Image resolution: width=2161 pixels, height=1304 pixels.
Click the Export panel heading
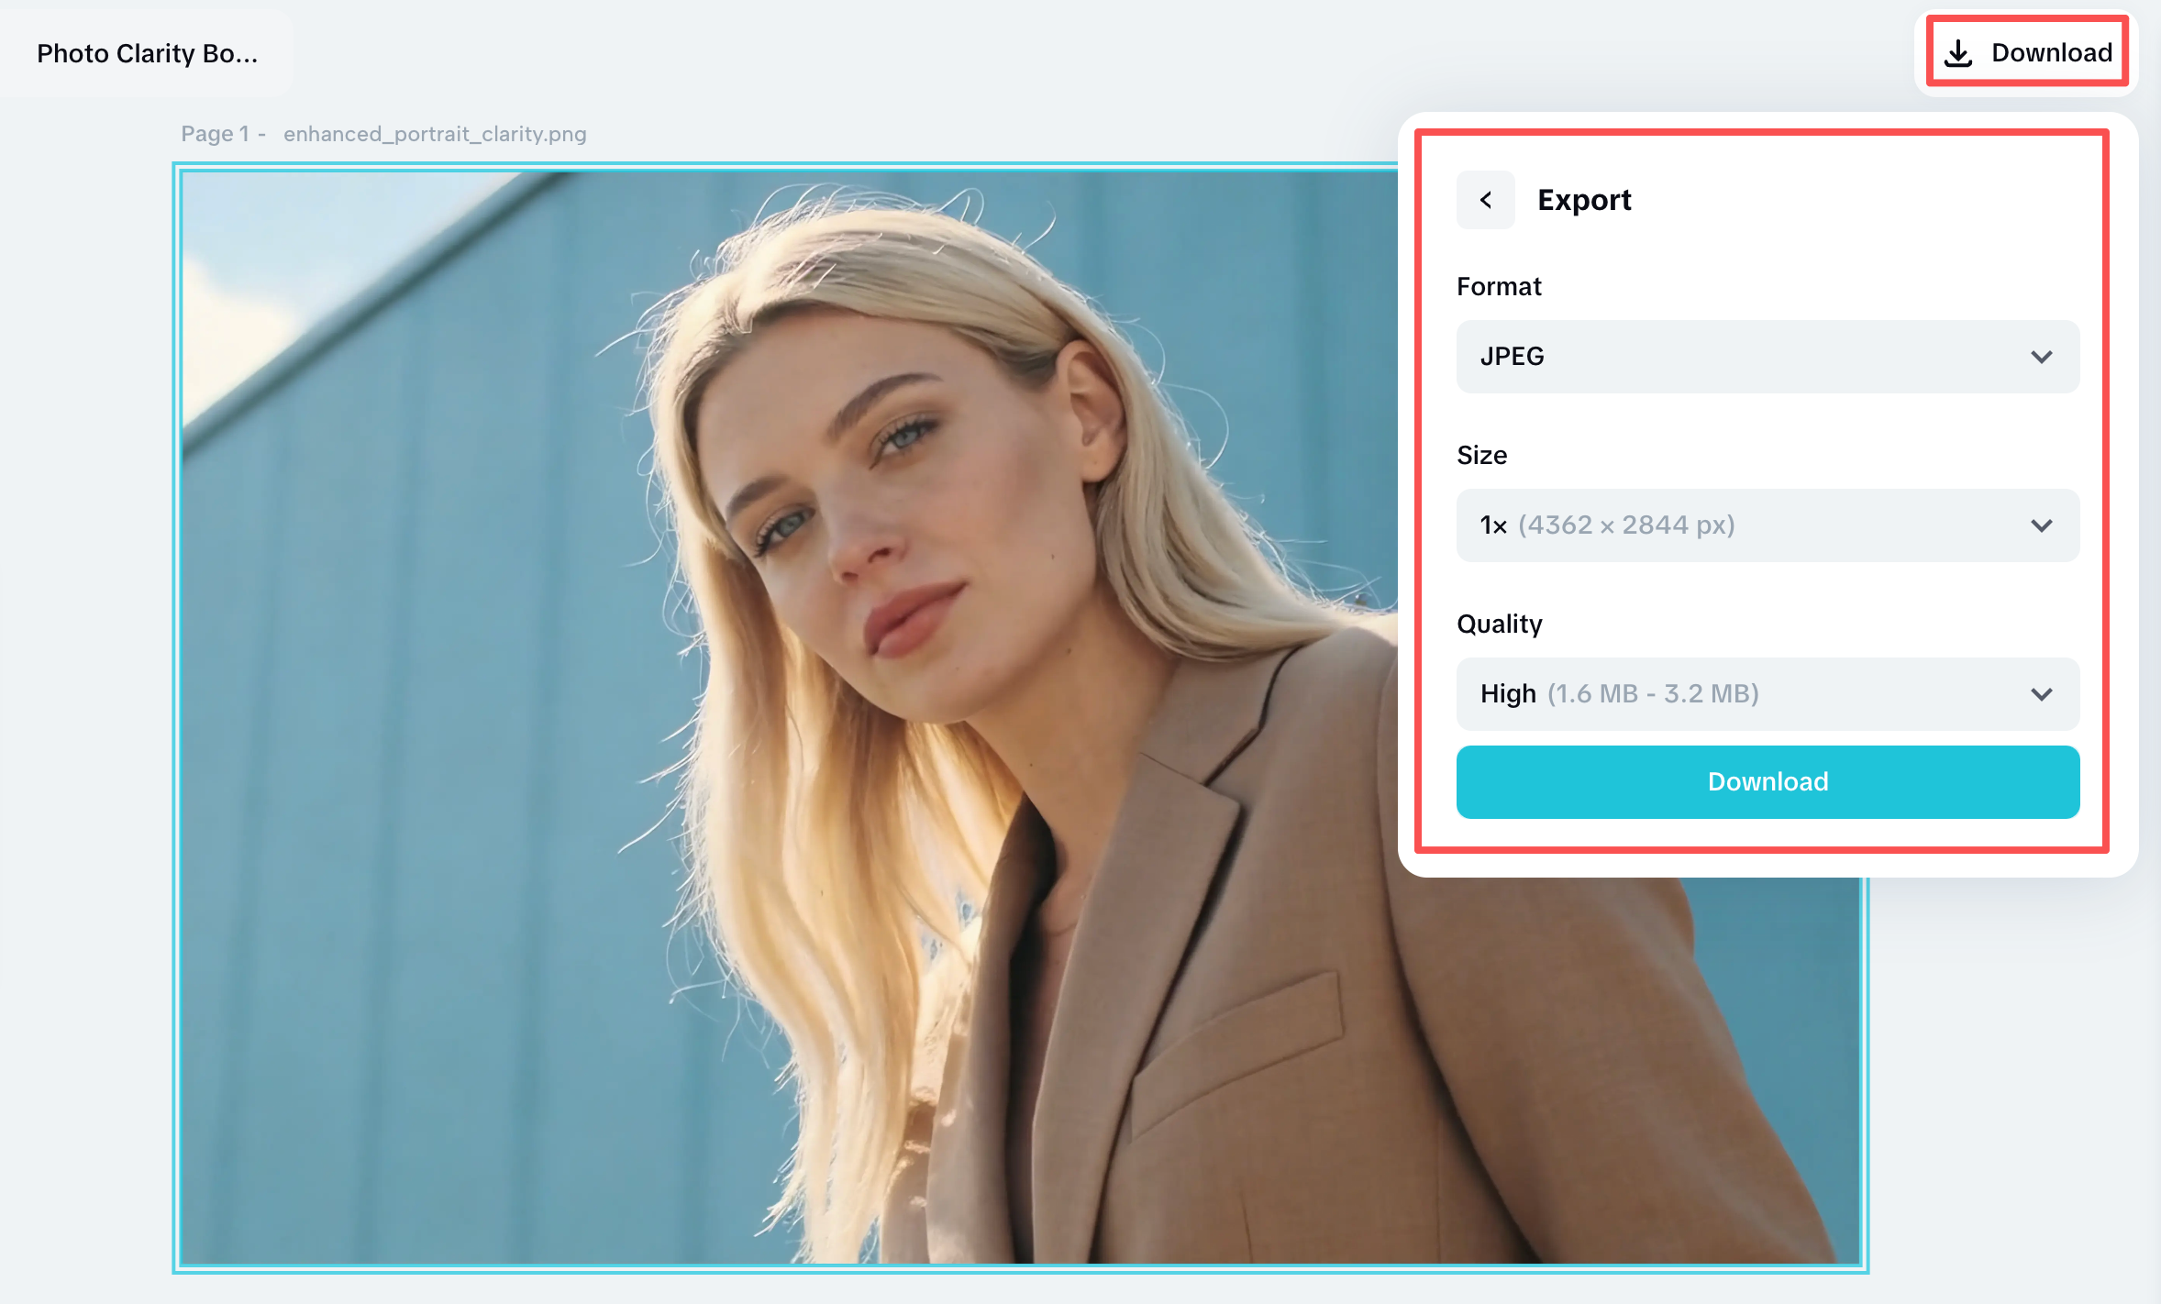click(x=1584, y=200)
